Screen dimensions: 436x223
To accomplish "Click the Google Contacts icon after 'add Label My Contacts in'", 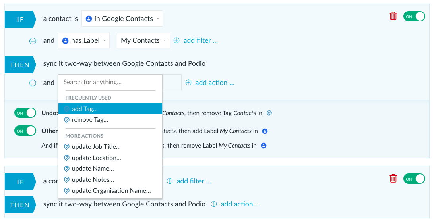I will click(265, 131).
